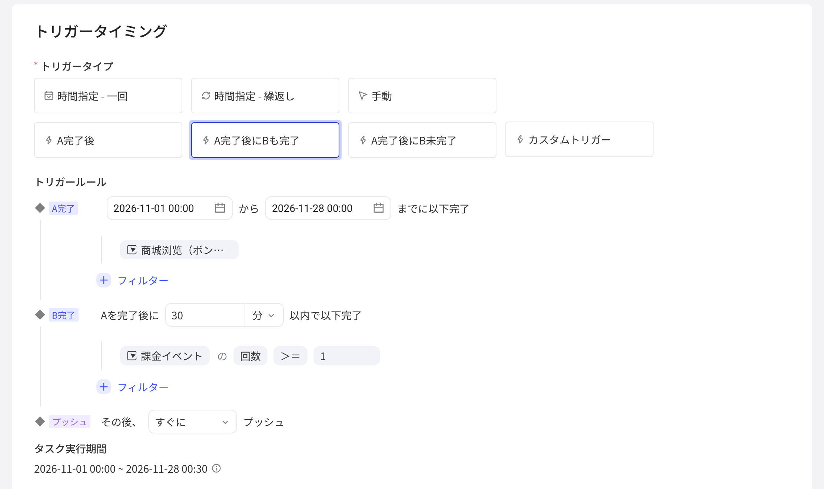Click the plus icon for B完了 filter
Viewport: 824px width, 489px height.
tap(104, 387)
